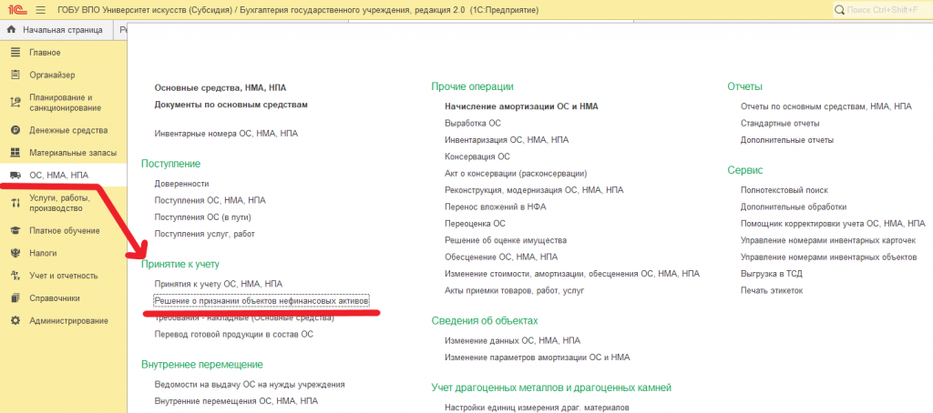This screenshot has height=413, width=933.
Task: Click Полнотекстовый поиск link
Action: [784, 189]
